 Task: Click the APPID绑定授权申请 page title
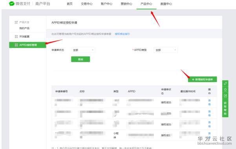pos(64,22)
